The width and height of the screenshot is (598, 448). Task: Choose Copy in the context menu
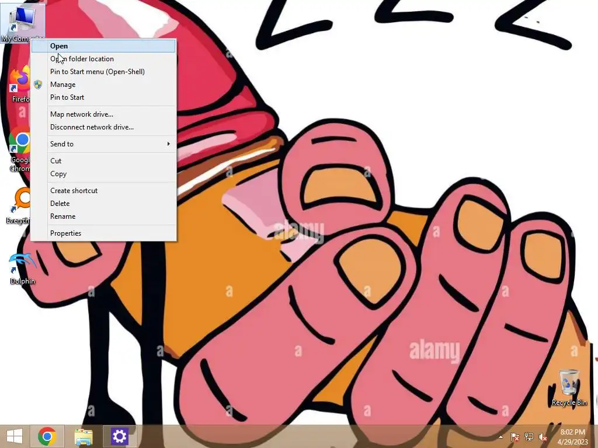click(103, 174)
